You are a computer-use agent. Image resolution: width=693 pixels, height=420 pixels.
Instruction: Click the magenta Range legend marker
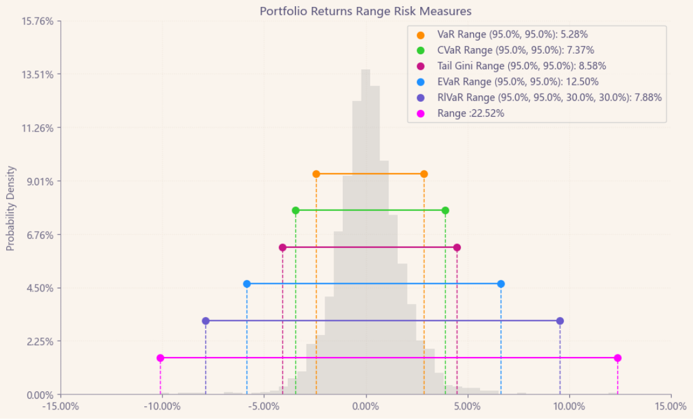tap(420, 114)
